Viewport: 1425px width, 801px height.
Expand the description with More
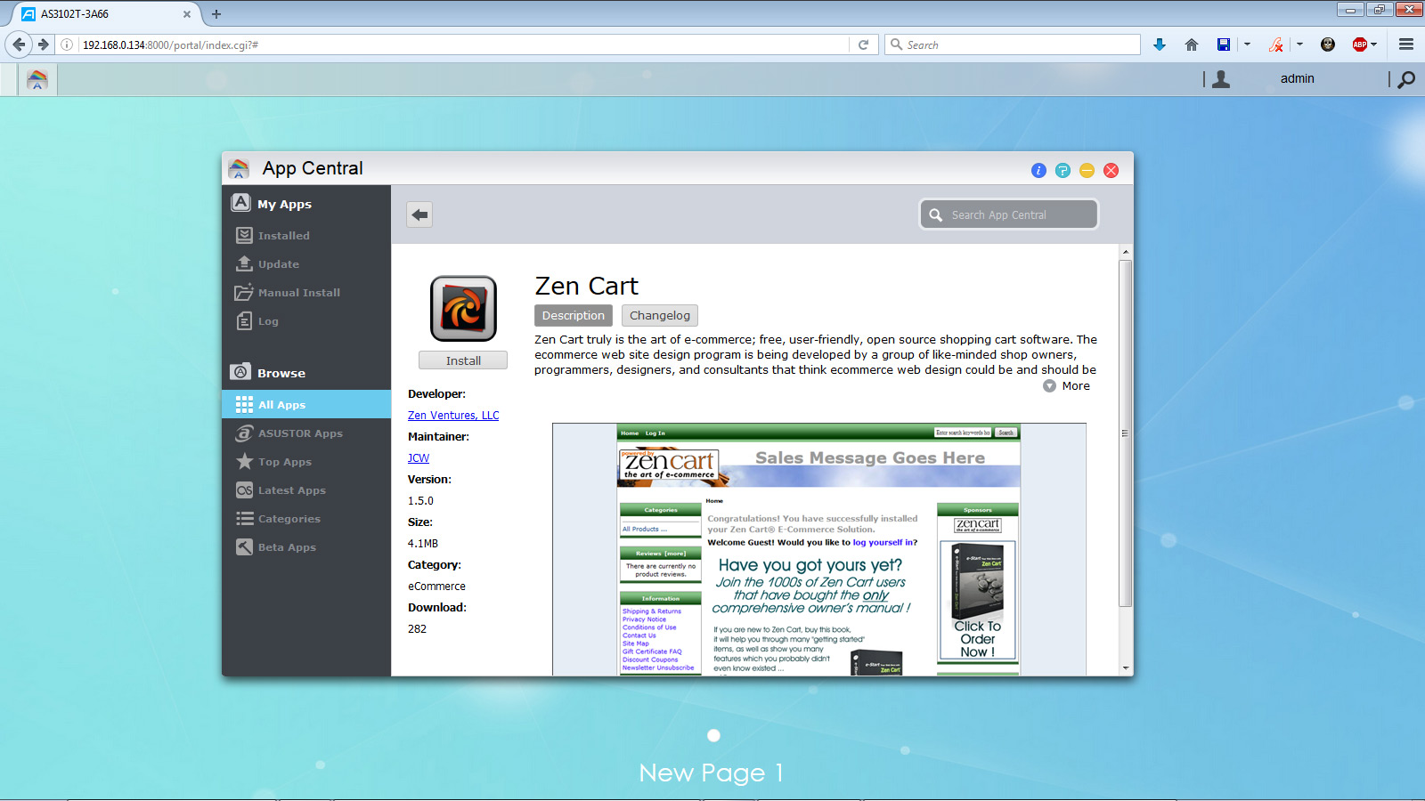[x=1067, y=386]
